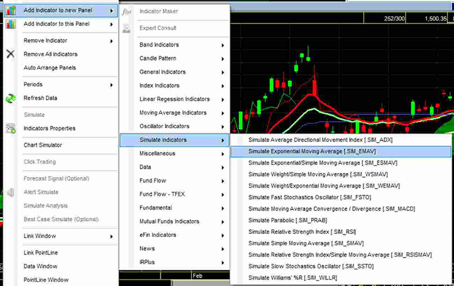This screenshot has height=286, width=454.
Task: Click the X icon beside Remove All Indicators
Action: point(10,54)
